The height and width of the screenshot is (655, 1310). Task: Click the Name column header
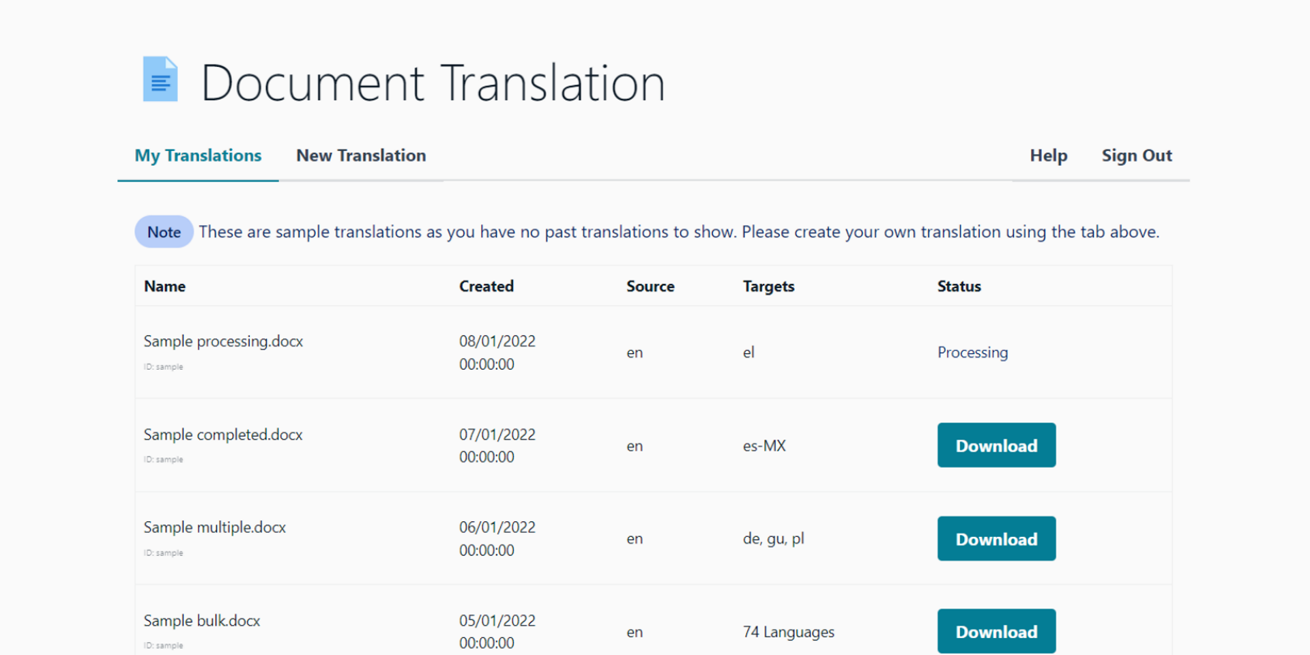tap(164, 287)
